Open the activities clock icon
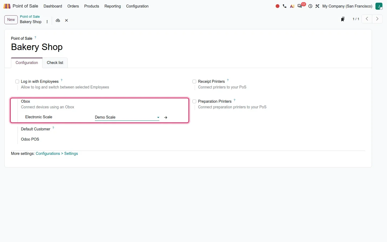The image size is (387, 242). (x=310, y=6)
